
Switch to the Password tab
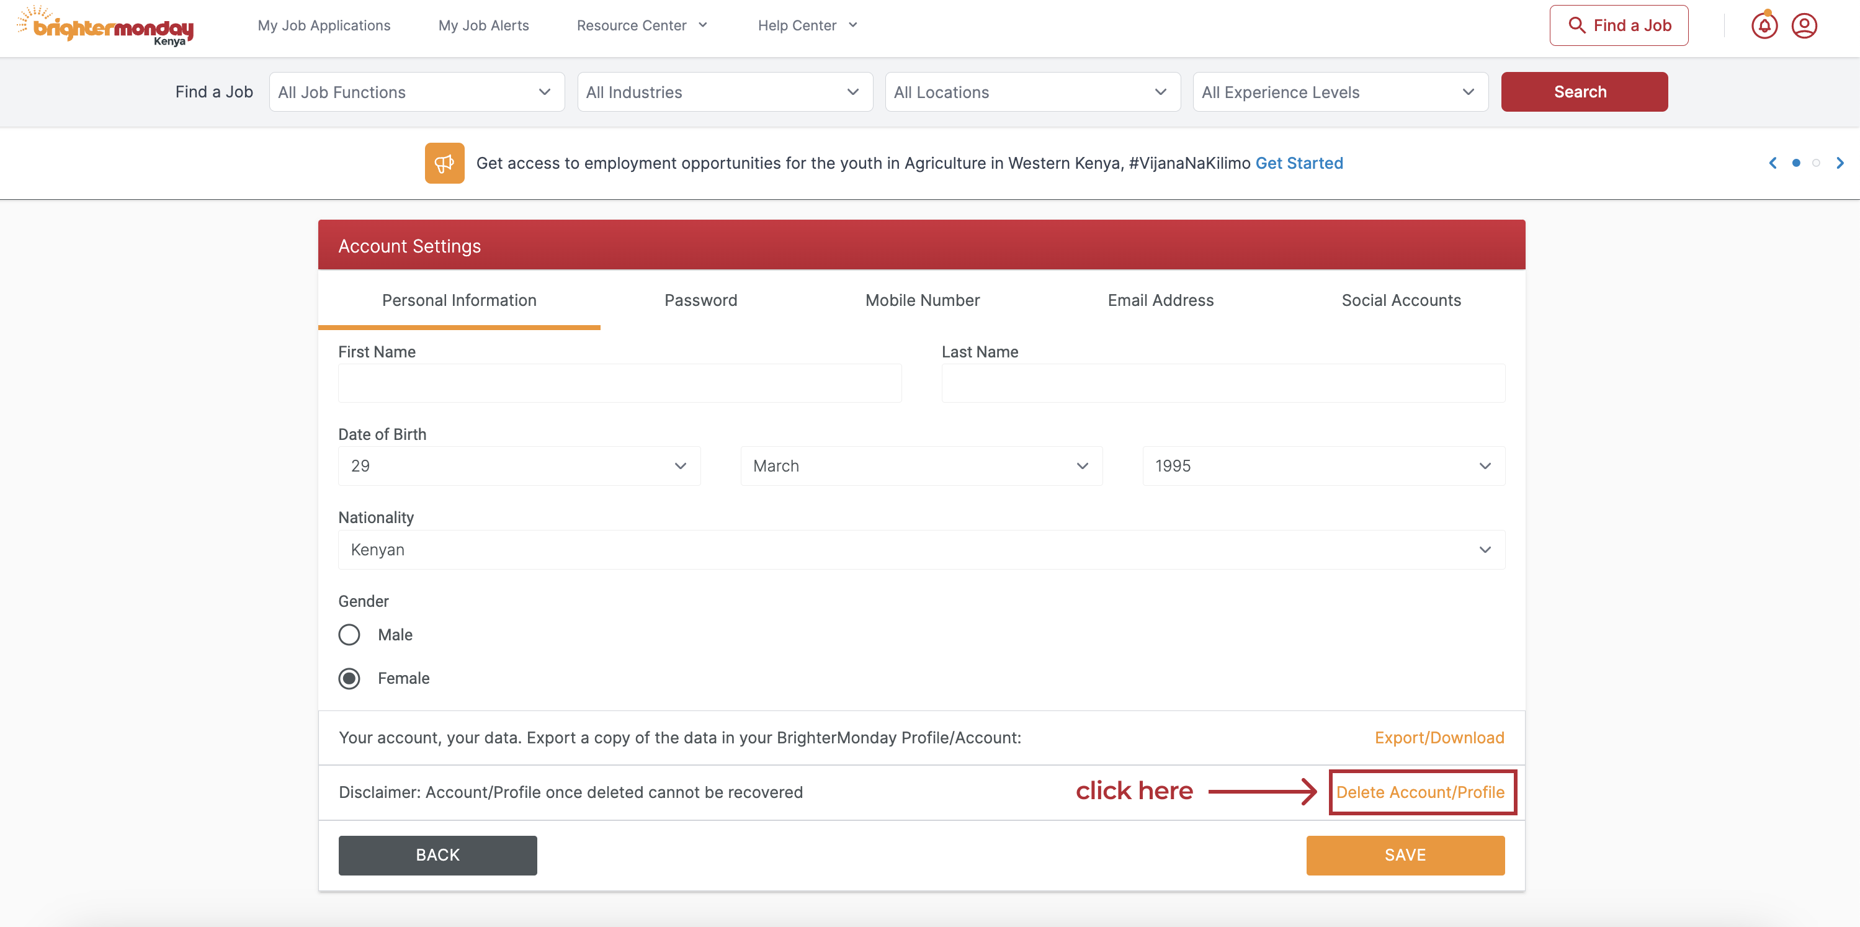700,300
